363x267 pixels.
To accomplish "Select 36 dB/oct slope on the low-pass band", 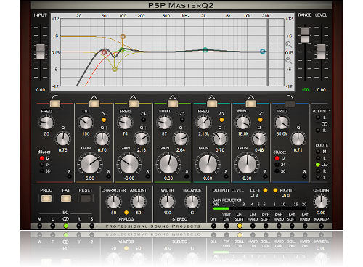I will point(277,171).
